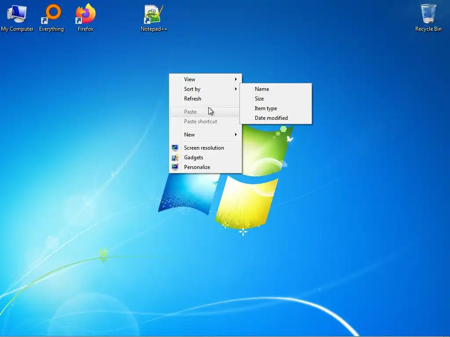Click the greyed-out Paste entry
The width and height of the screenshot is (450, 337).
[x=205, y=112]
